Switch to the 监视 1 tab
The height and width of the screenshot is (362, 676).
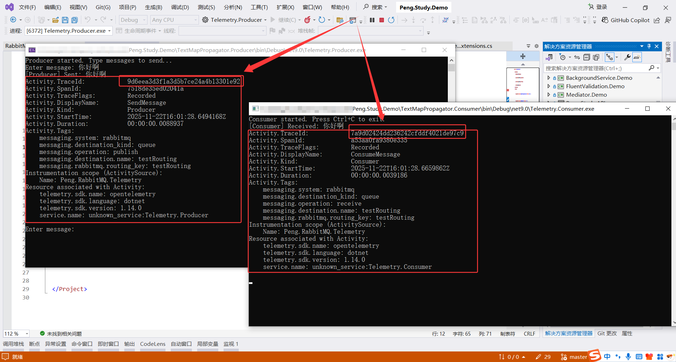[x=231, y=344]
